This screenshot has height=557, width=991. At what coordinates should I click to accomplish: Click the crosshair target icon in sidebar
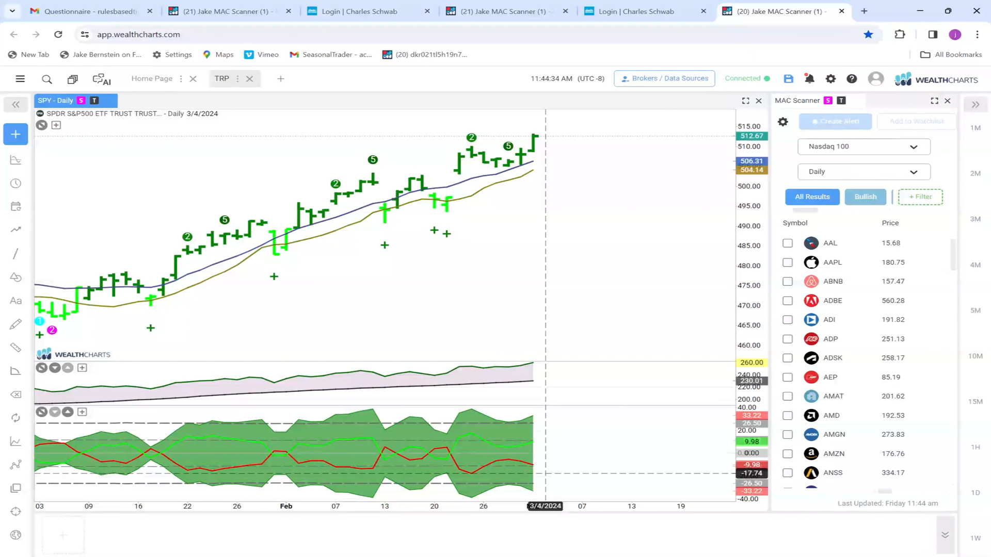(15, 512)
